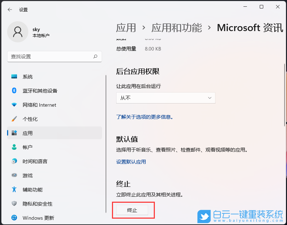
Task: 点击面包屑中的应用
Action: tap(126, 28)
